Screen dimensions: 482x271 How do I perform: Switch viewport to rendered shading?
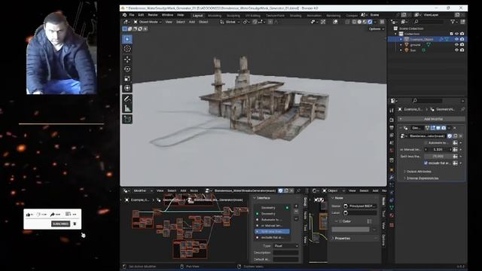[x=370, y=22]
